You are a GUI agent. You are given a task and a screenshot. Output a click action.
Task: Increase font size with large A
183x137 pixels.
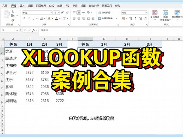[62, 13]
